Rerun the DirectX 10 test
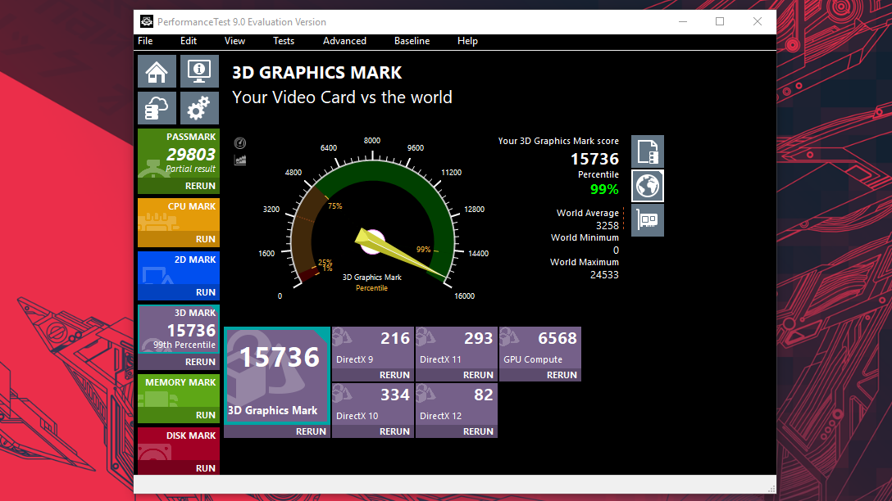Viewport: 892px width, 501px height. [372, 431]
